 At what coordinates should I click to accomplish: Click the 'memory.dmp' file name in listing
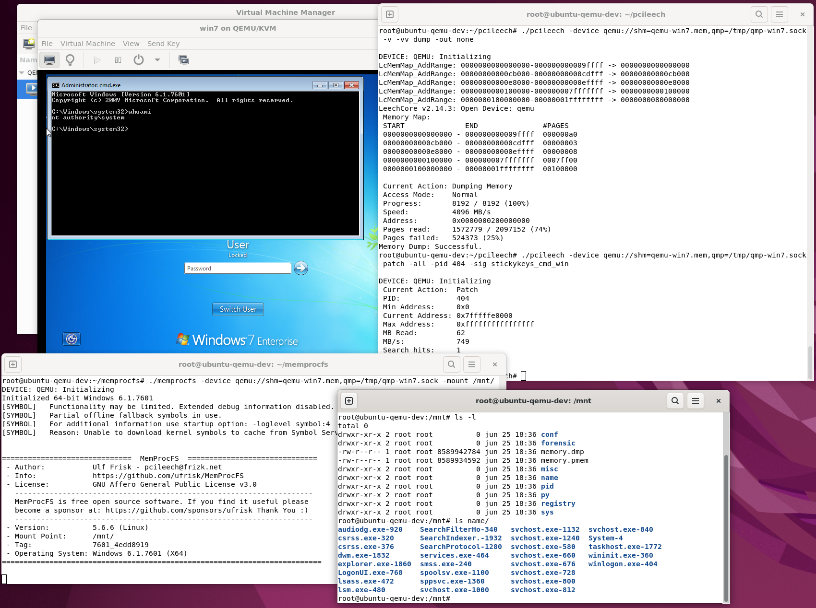(x=563, y=452)
